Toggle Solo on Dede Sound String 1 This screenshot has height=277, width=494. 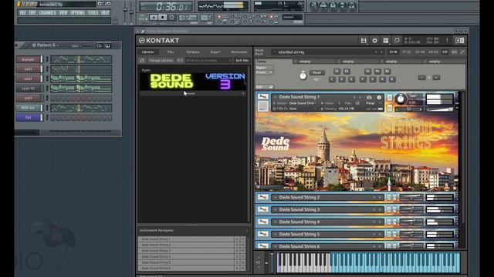pos(389,98)
